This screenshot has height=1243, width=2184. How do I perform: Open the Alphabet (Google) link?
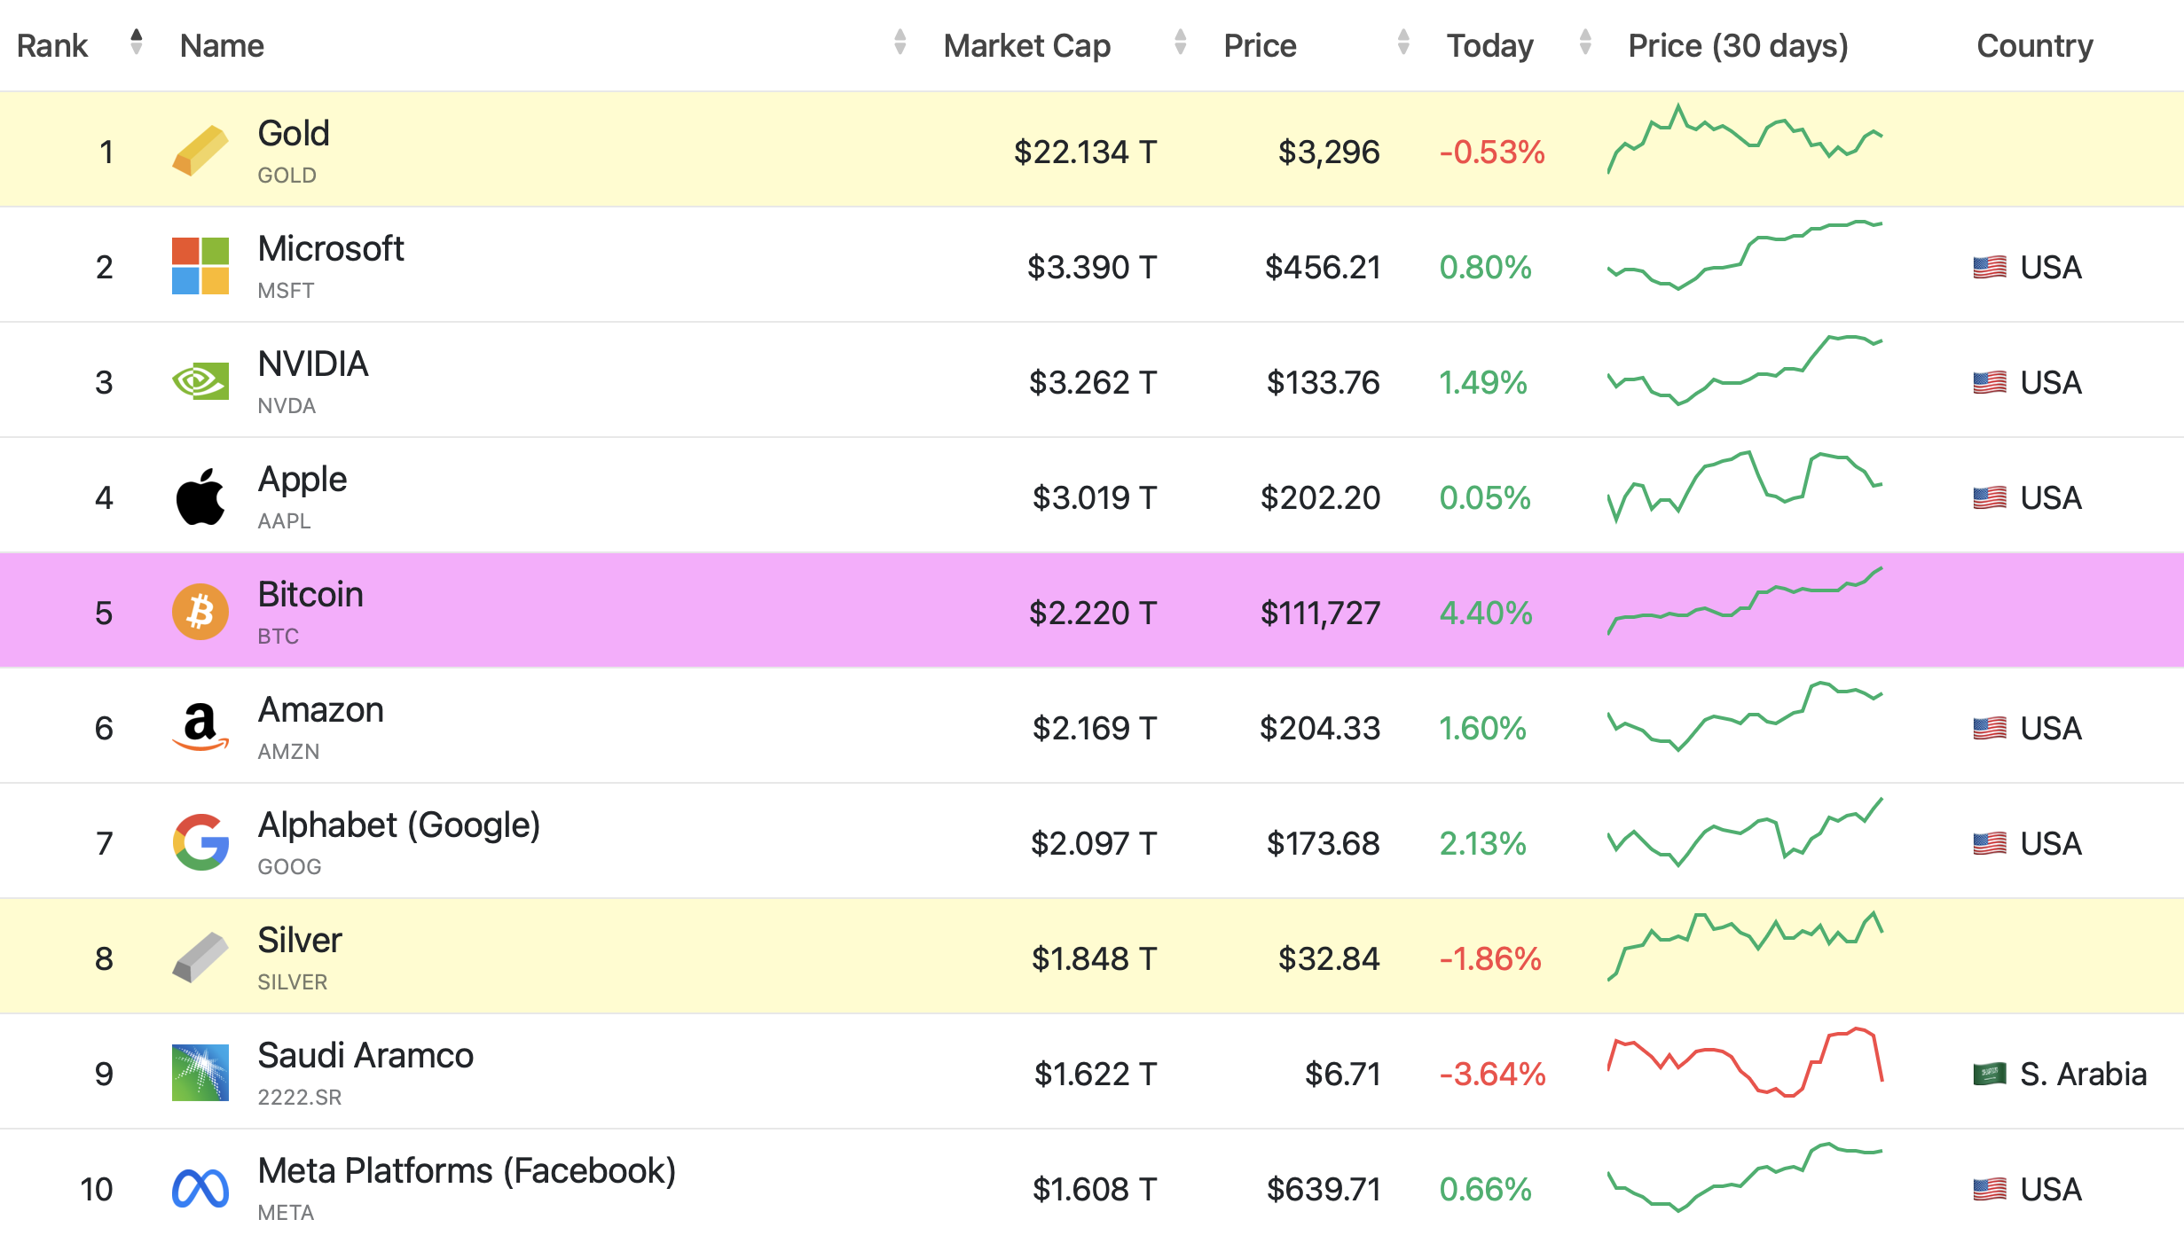tap(398, 825)
